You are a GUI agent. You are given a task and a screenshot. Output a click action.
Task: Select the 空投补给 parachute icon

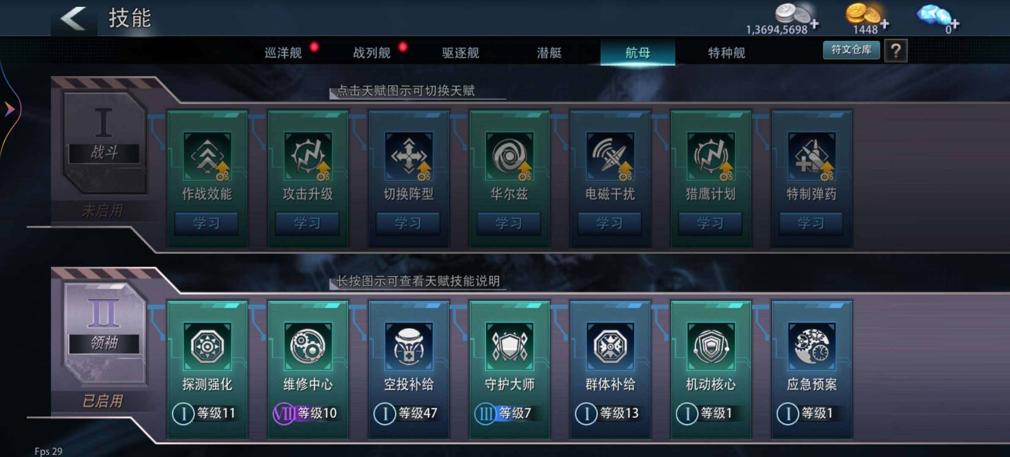[409, 347]
